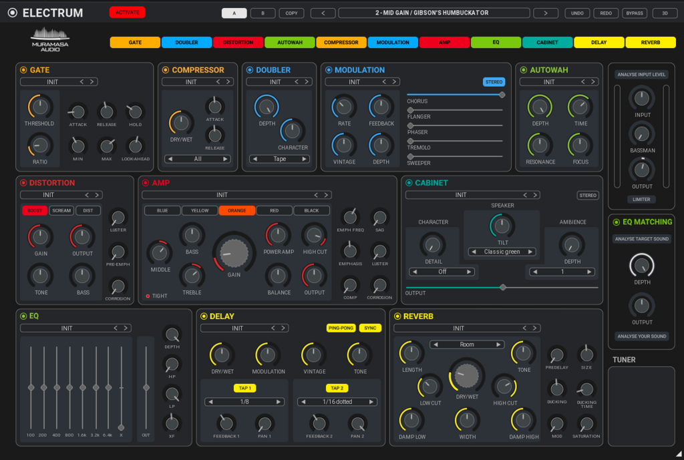Click ANALYSE TARGET SOUND
Image resolution: width=684 pixels, height=460 pixels.
[x=642, y=239]
